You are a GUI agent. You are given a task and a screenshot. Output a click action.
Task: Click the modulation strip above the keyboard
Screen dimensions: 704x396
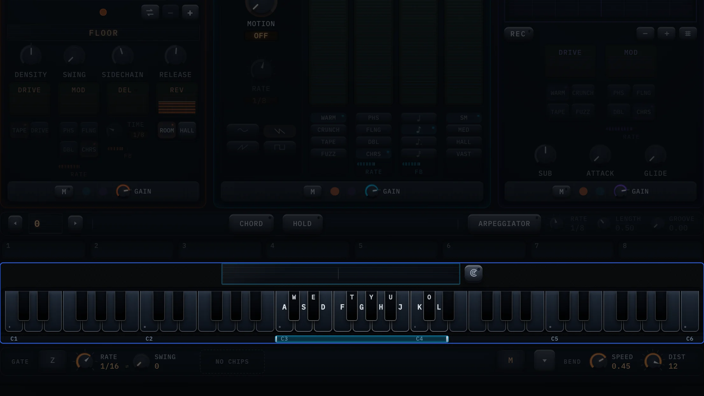tap(341, 274)
